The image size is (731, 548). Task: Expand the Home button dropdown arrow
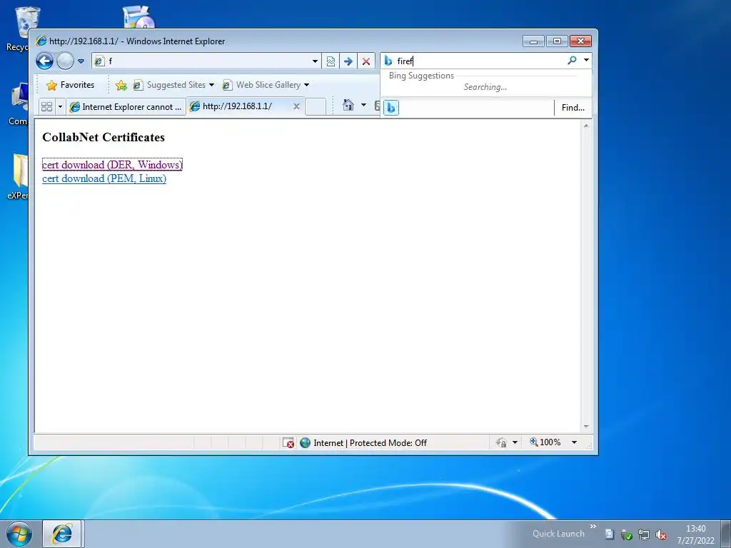363,105
